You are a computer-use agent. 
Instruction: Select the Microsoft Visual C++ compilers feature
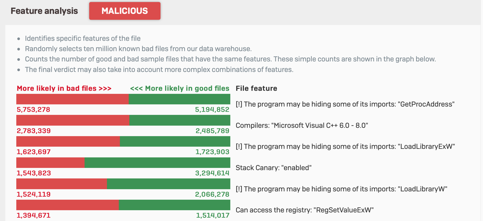[302, 125]
